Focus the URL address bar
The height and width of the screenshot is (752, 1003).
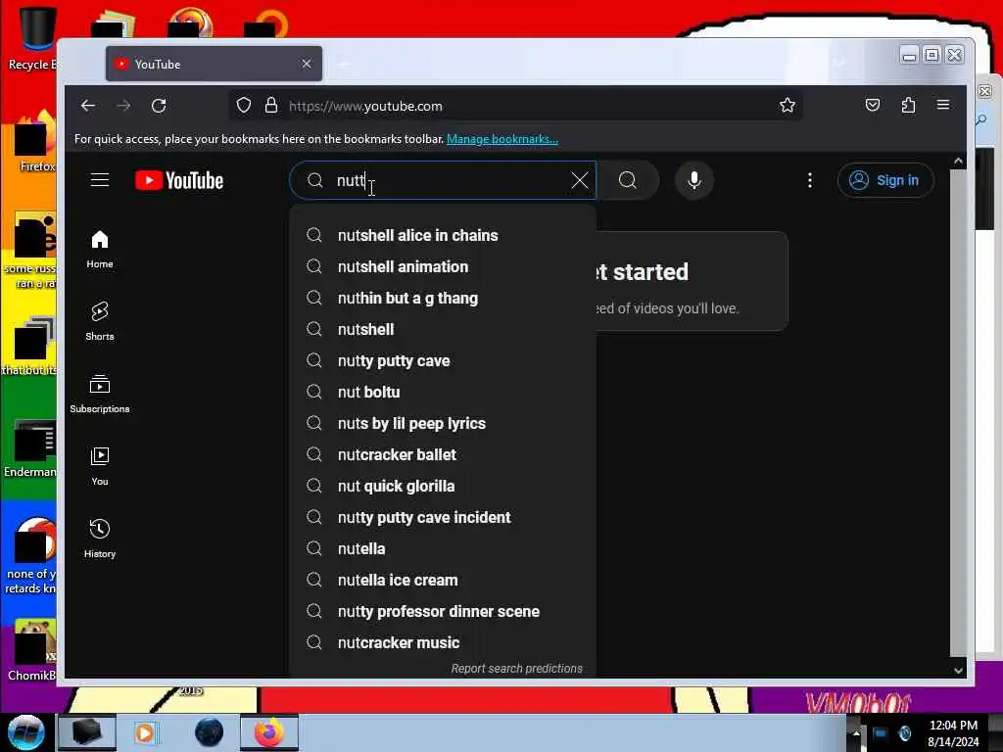tap(515, 106)
